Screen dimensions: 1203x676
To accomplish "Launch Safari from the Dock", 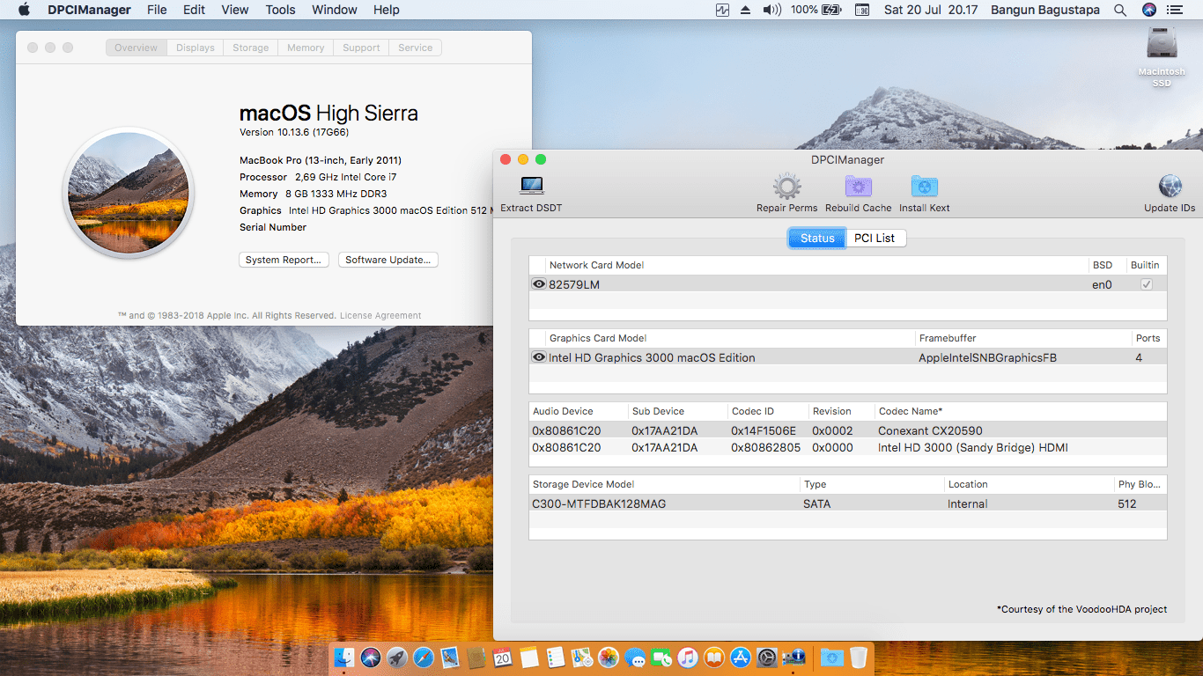I will click(x=423, y=658).
